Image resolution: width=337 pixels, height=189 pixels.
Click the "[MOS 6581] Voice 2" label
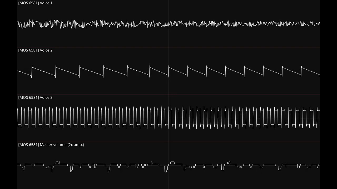[35, 50]
